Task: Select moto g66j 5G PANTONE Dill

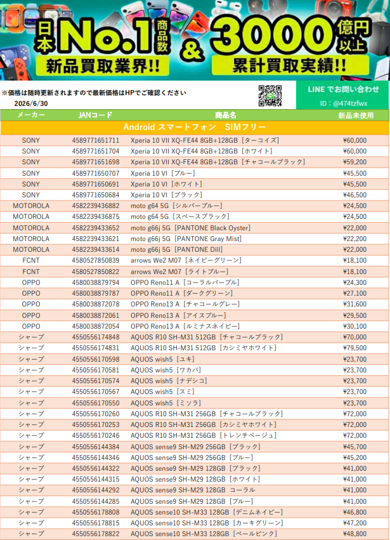Action: tap(176, 249)
